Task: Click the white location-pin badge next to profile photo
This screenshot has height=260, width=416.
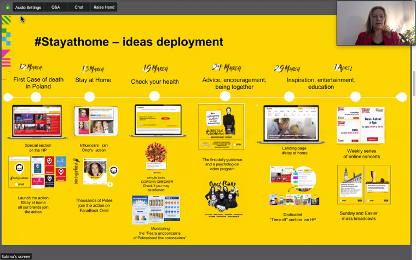Action: [x=113, y=171]
